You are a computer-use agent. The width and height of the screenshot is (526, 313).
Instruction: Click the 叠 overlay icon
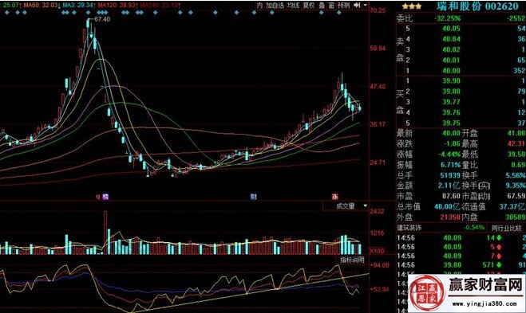[322, 6]
